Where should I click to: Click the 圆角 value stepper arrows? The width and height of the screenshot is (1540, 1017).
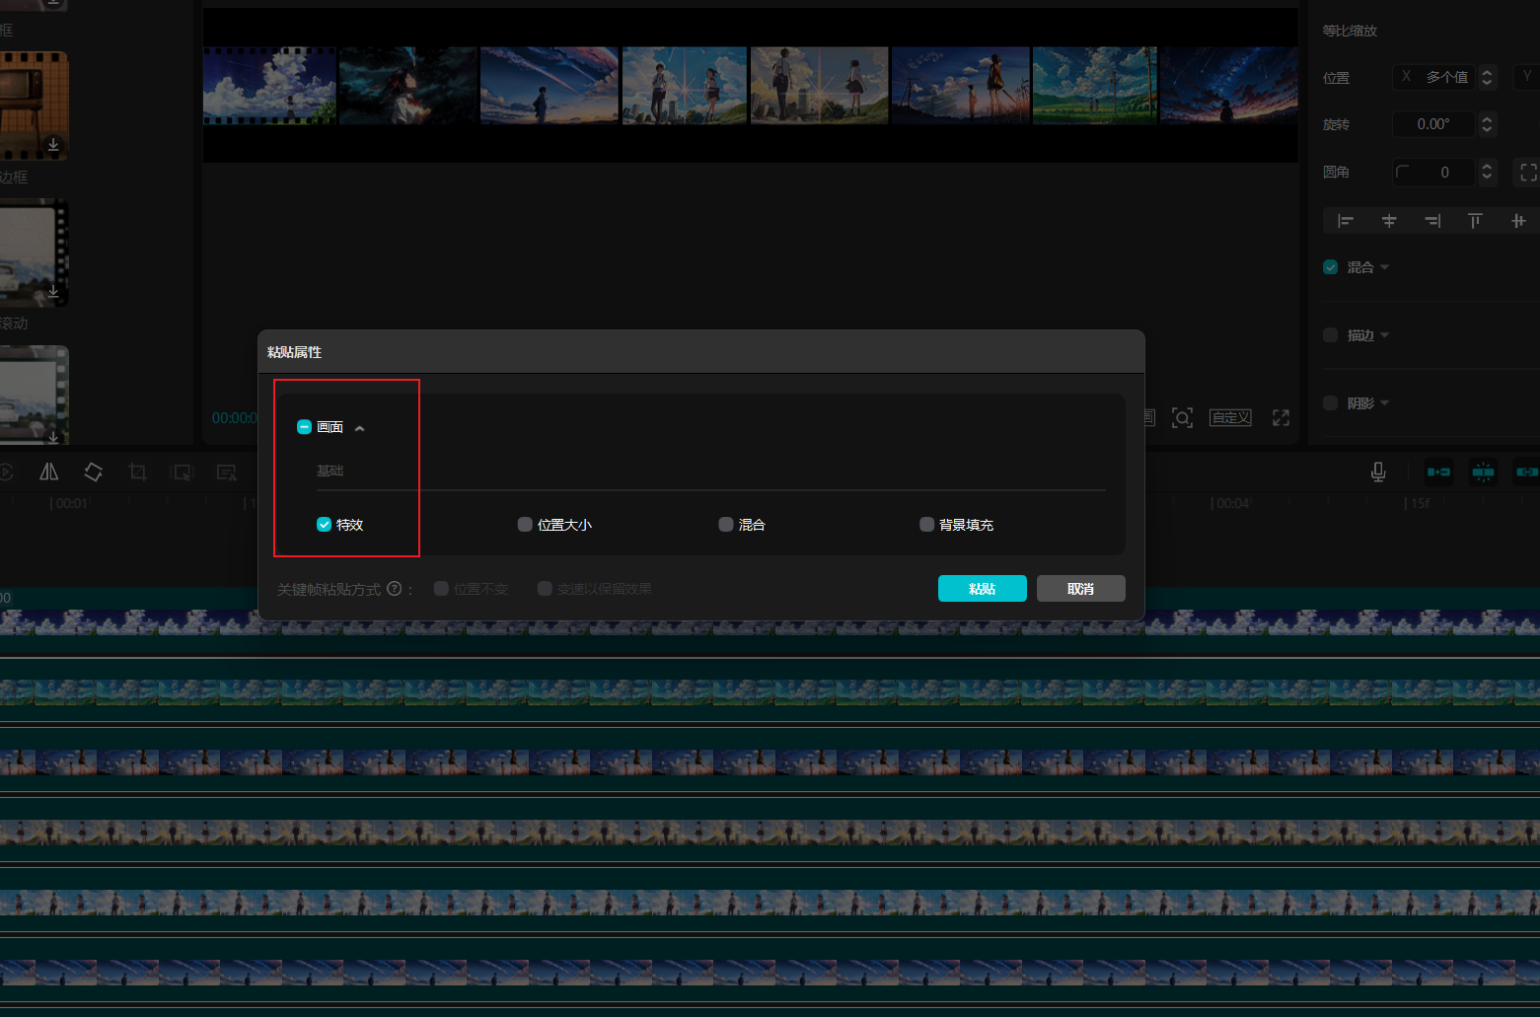click(x=1487, y=172)
